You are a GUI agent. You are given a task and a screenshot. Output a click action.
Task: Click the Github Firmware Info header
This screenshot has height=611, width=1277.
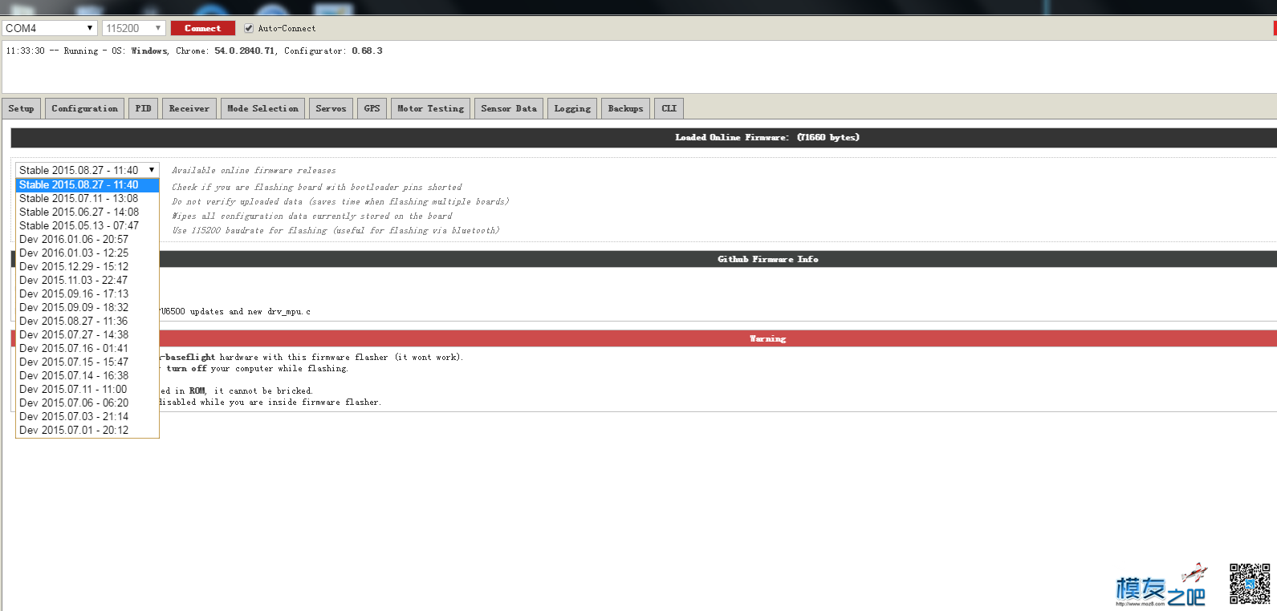click(x=718, y=259)
